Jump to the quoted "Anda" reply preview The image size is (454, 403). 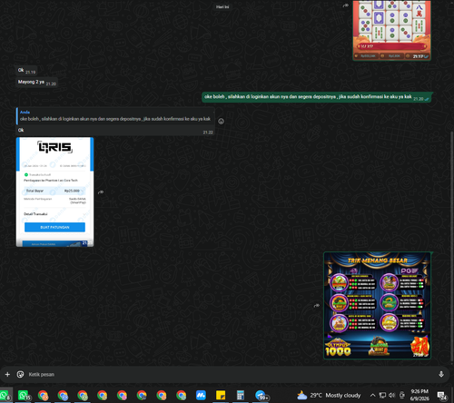(115, 116)
